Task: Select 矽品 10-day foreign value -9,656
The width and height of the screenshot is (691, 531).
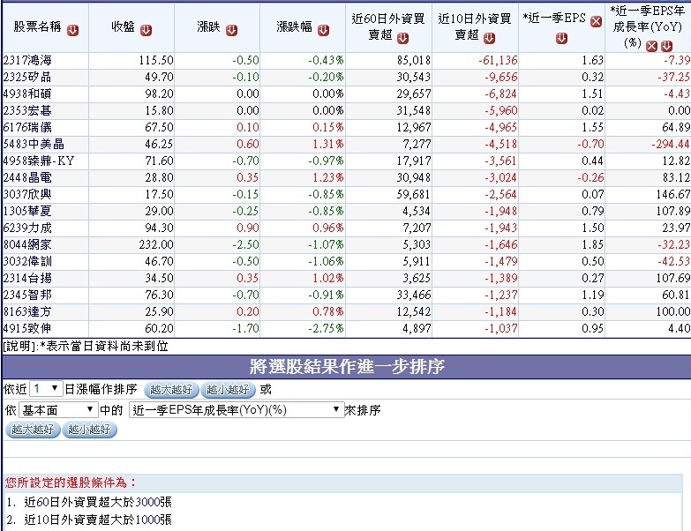Action: 501,77
